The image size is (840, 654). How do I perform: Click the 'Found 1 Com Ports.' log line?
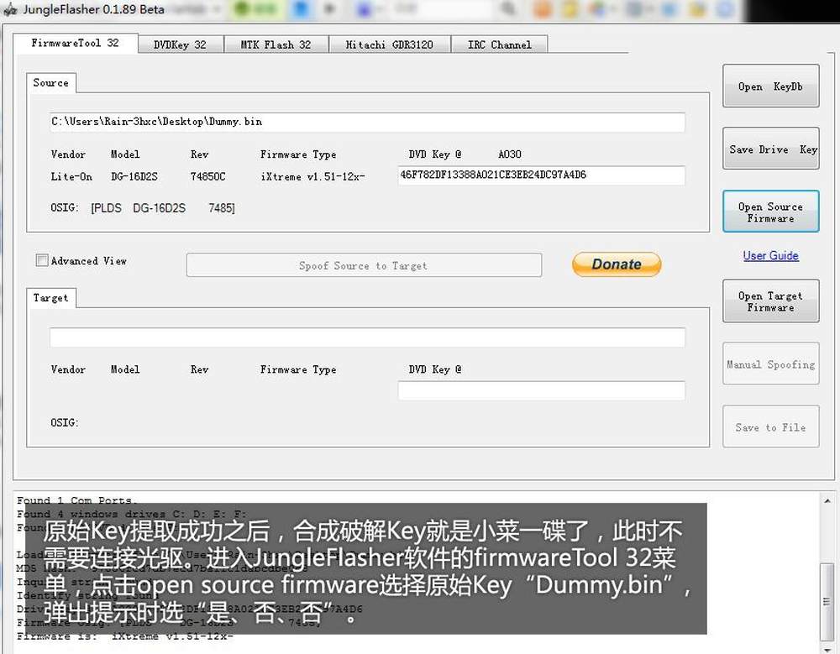(x=76, y=500)
